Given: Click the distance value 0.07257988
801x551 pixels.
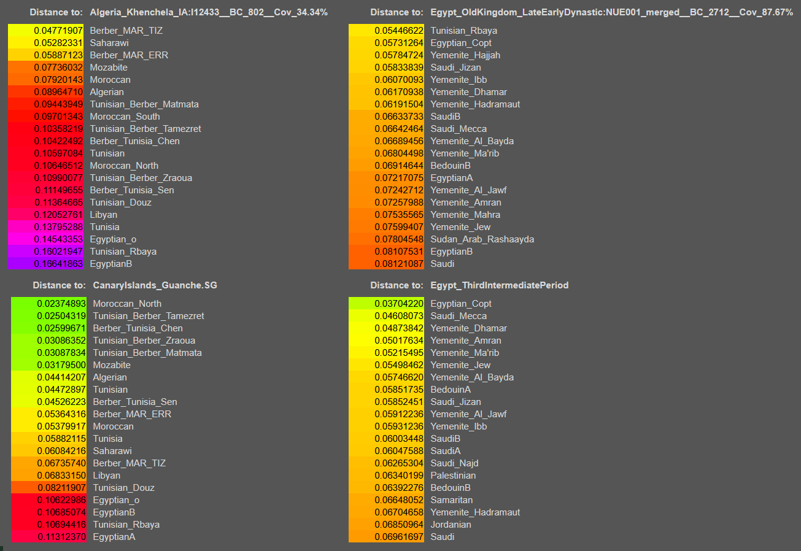Looking at the screenshot, I should 386,202.
